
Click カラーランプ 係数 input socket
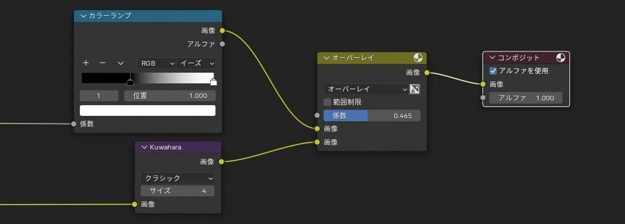74,124
